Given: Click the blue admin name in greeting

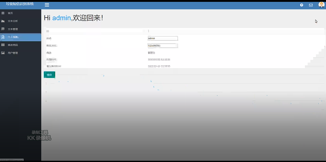Looking at the screenshot, I should (62, 18).
